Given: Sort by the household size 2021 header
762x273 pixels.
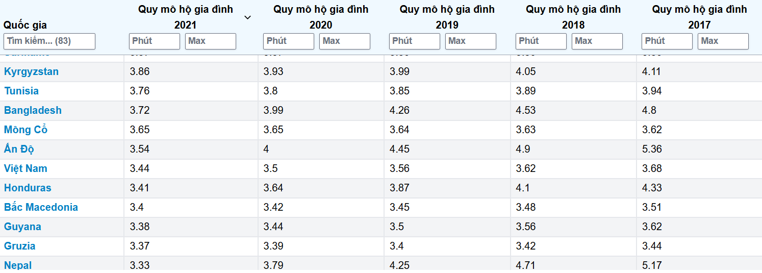Looking at the screenshot, I should point(186,17).
